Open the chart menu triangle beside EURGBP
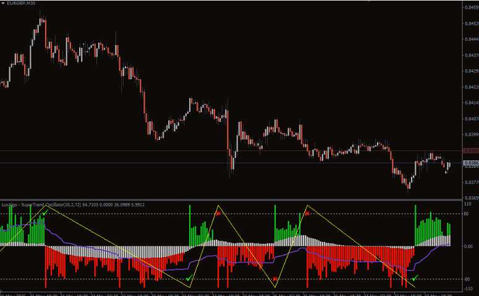479x296 pixels. coord(3,4)
